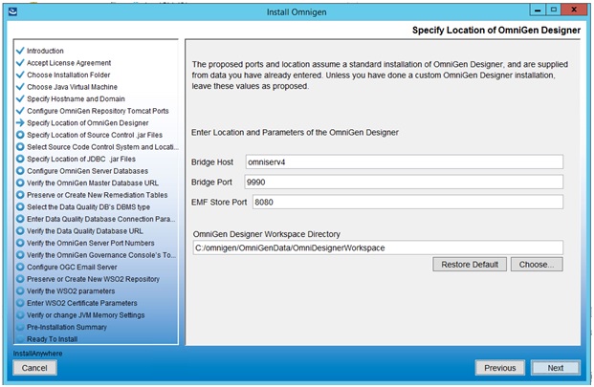Click circle icon beside Configure OmniGen Server Databases
The width and height of the screenshot is (594, 387).
20,171
